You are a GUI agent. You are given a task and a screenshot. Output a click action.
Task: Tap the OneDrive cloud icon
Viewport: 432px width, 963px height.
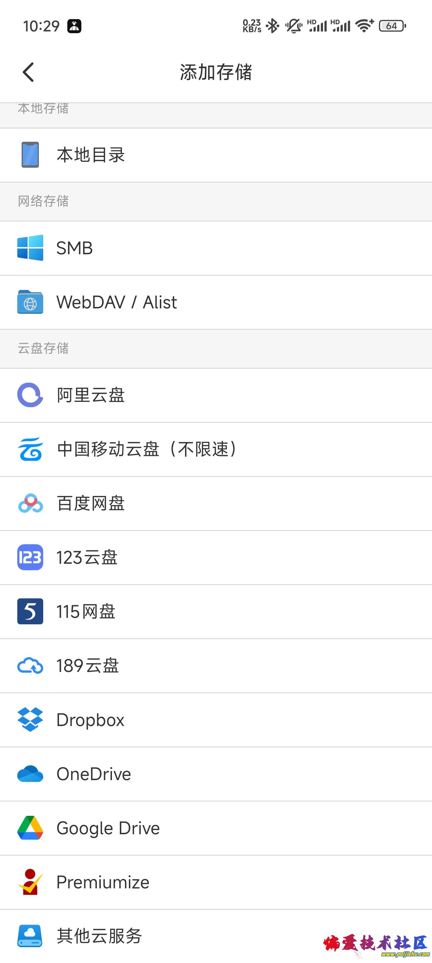point(30,774)
